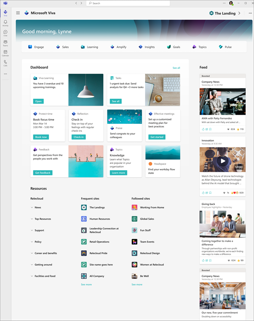Switch to the Topics tab

tap(199, 47)
